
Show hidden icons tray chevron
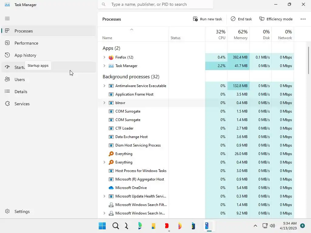[x=255, y=226]
